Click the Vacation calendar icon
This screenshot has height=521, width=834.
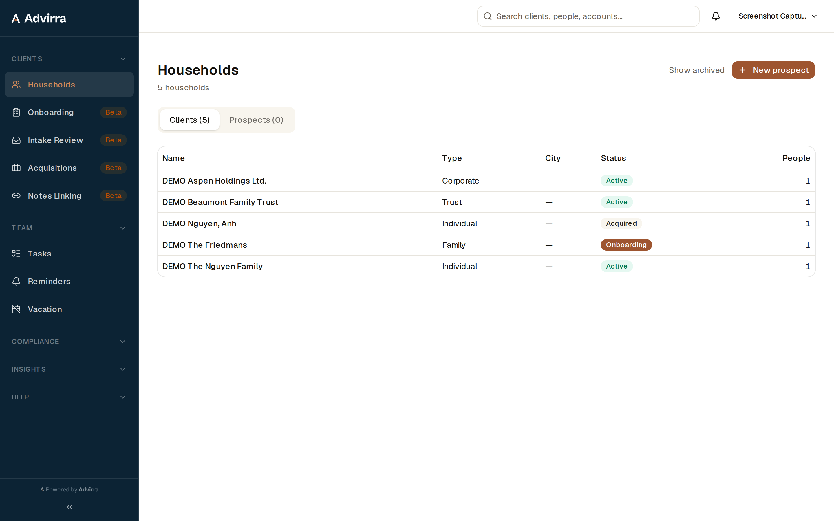(16, 309)
